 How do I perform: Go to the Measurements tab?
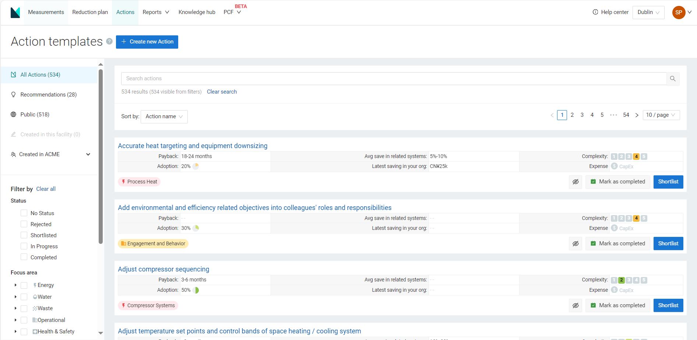pyautogui.click(x=46, y=12)
